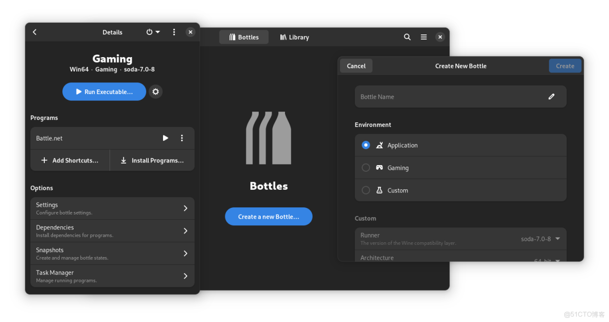Click 'Configure bottle settings.' description
This screenshot has width=609, height=322.
click(x=64, y=213)
